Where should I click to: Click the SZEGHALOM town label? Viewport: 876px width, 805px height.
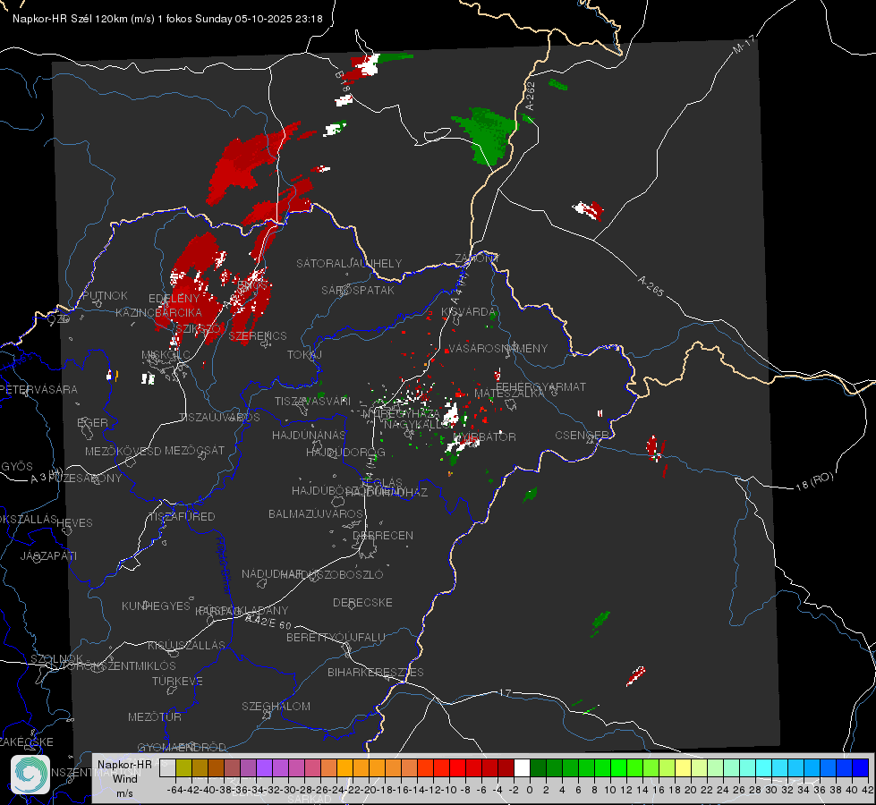(276, 706)
